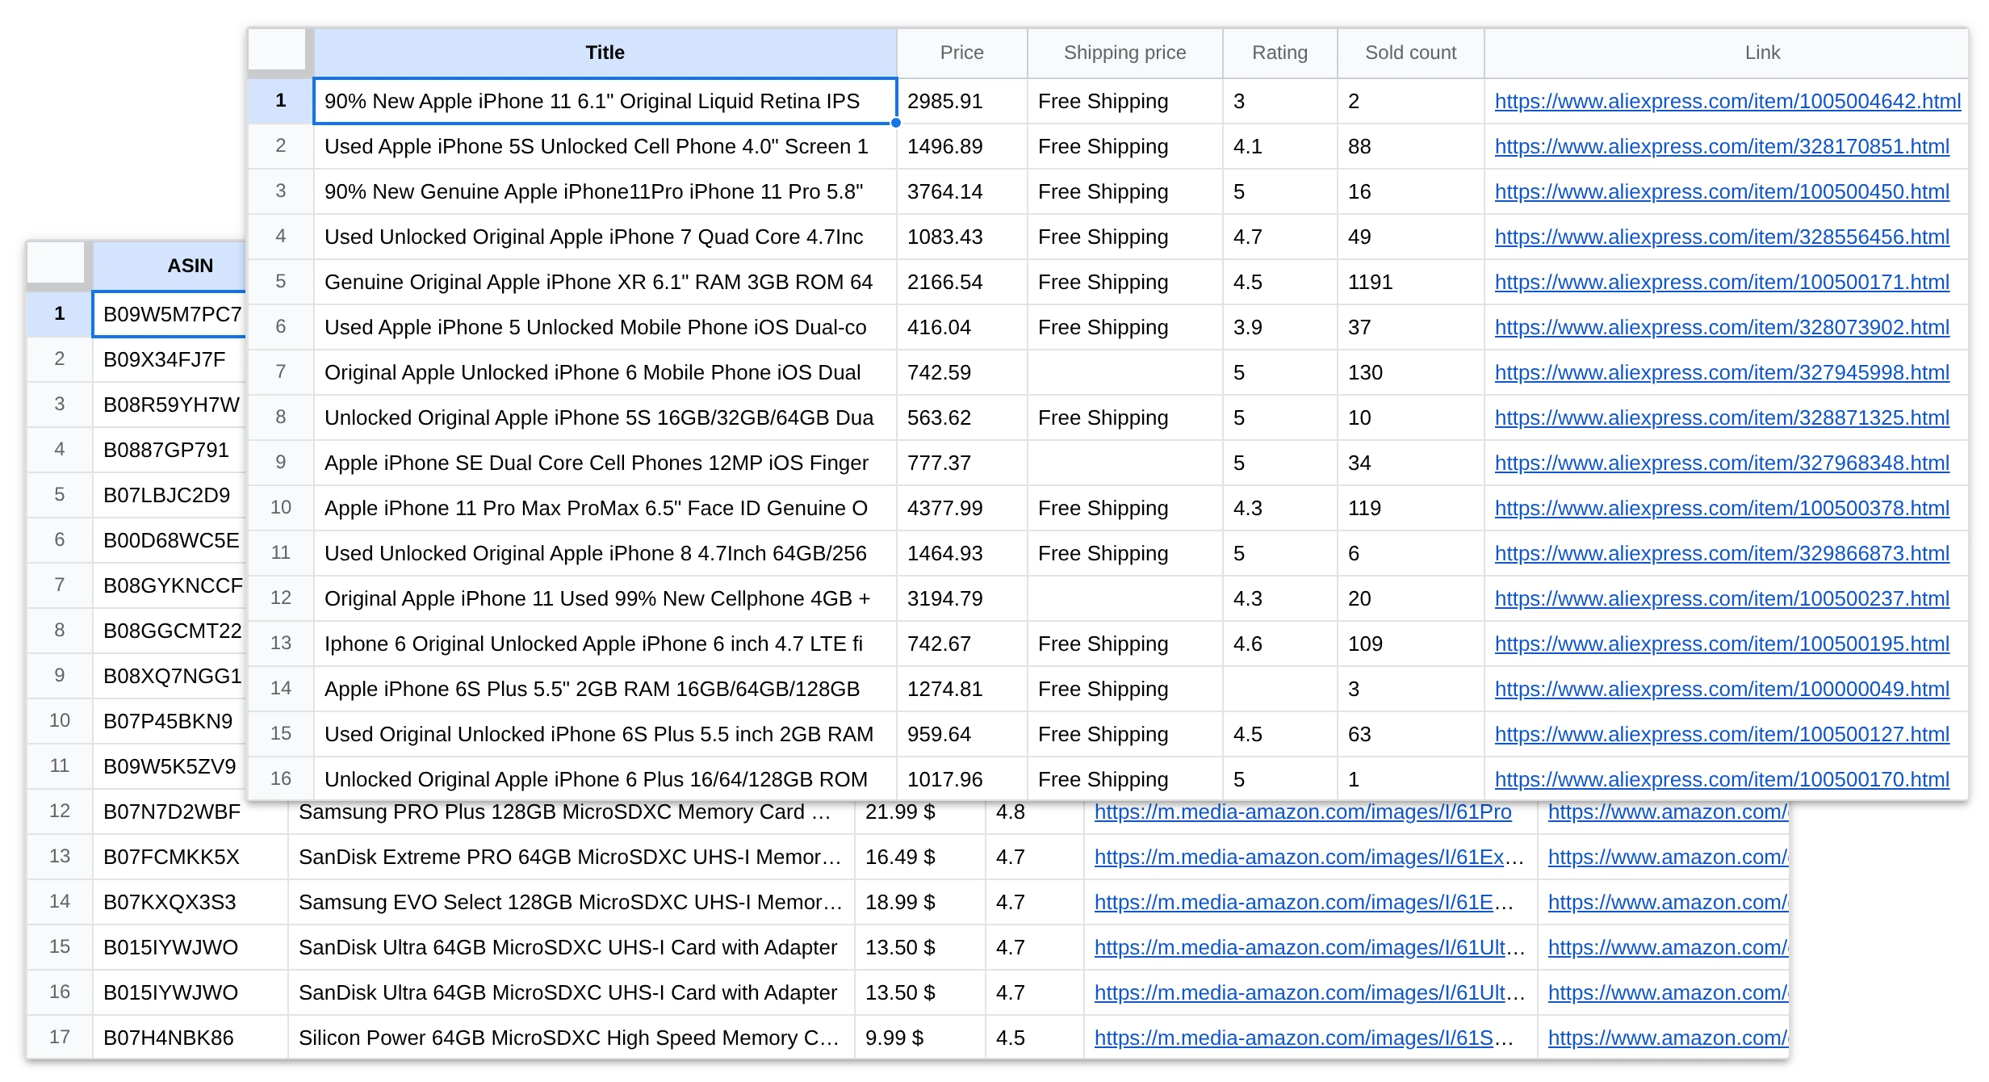Select cell 'Used Apple iPhone 5S Unlocked Cell Phone'
Image resolution: width=1989 pixels, height=1082 pixels.
coord(605,146)
